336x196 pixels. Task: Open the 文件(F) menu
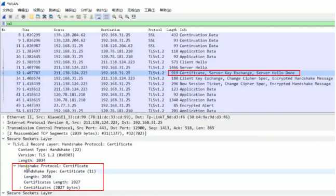7,10
